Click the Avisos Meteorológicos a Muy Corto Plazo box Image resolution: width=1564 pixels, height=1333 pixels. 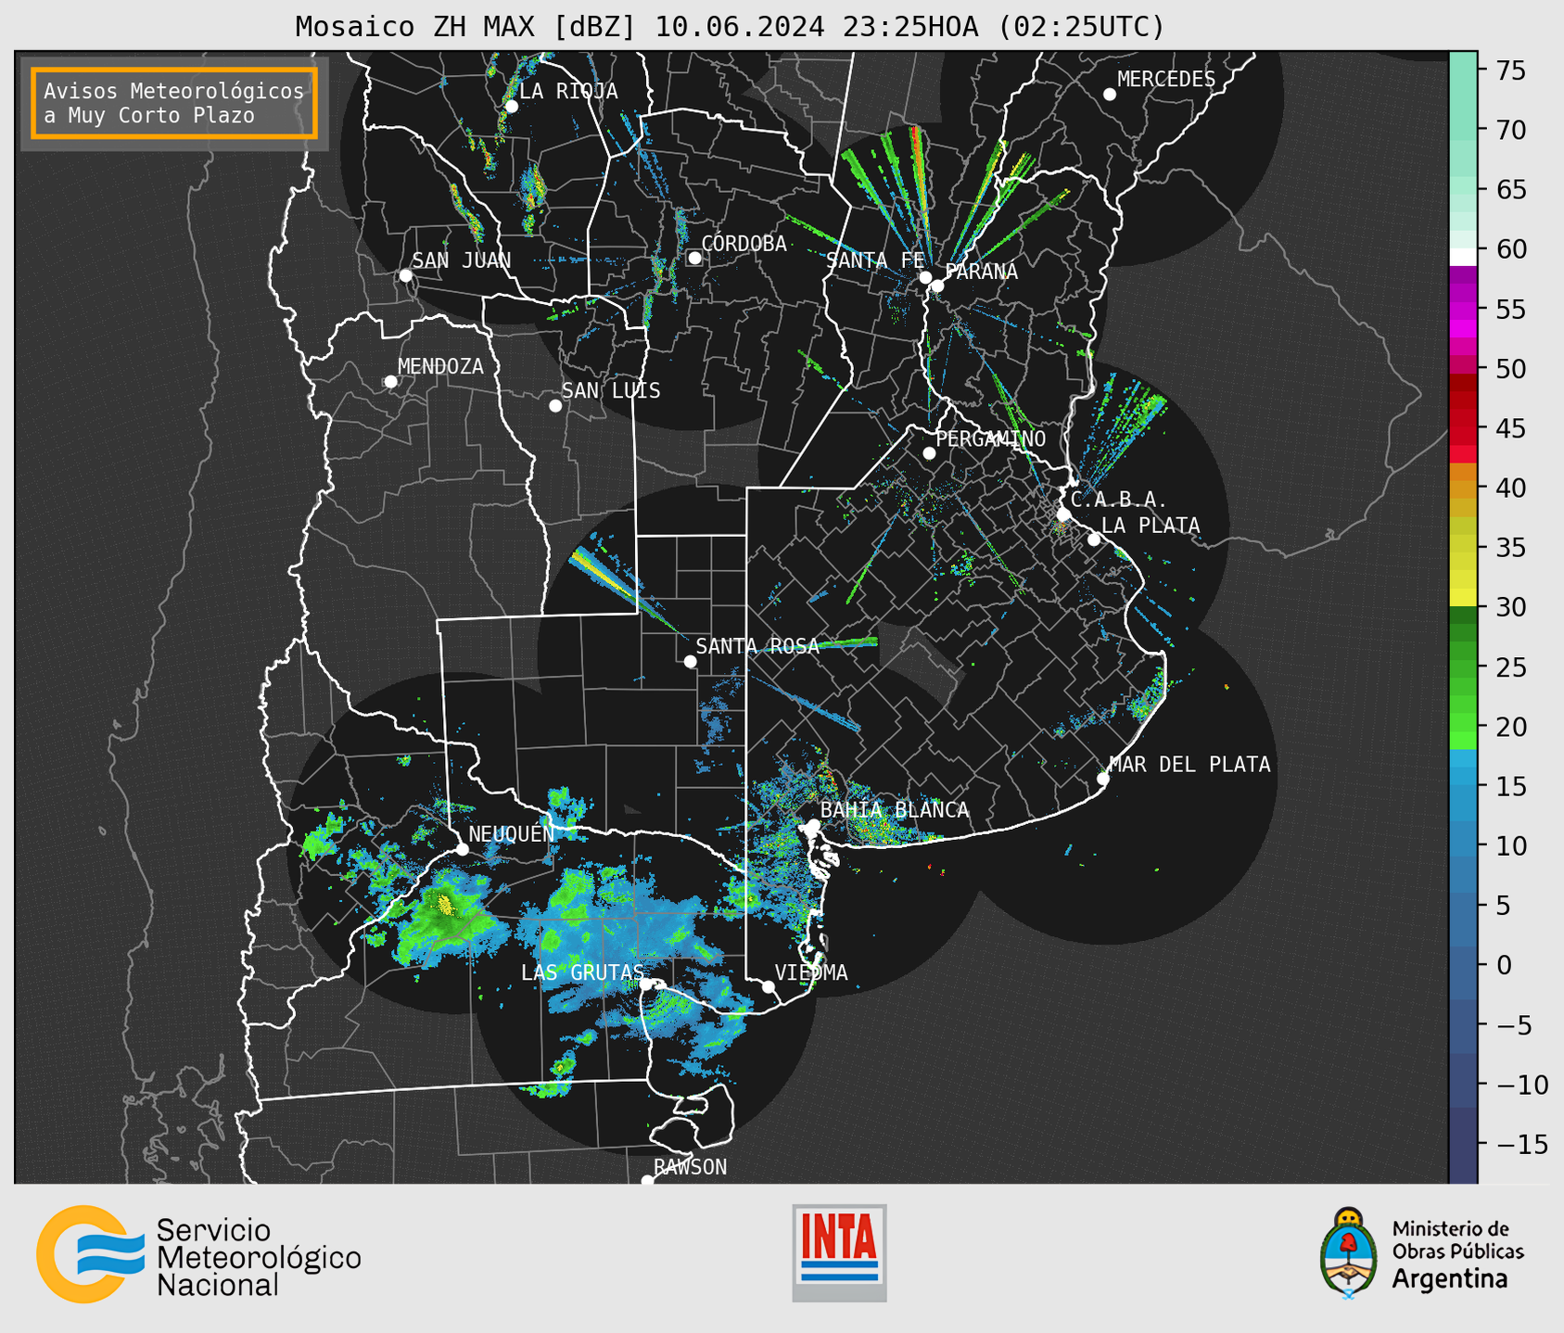(x=174, y=103)
